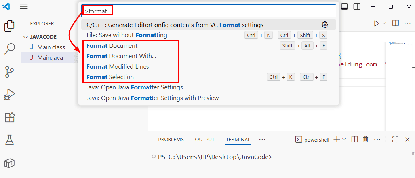415x178 pixels.
Task: Open the Testing flask icon view
Action: click(10, 140)
